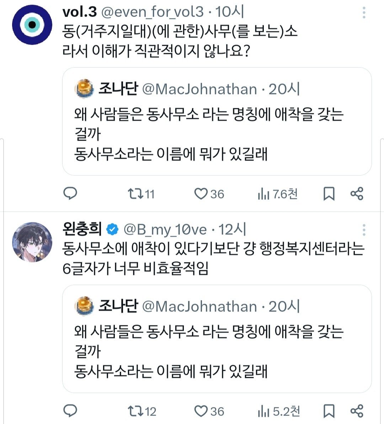
Task: Share 왼충희's tweet
Action: click(357, 411)
